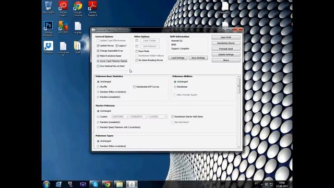Select the Google Chrome desktop shortcut
Viewport: 334px width, 188px height.
(78, 8)
